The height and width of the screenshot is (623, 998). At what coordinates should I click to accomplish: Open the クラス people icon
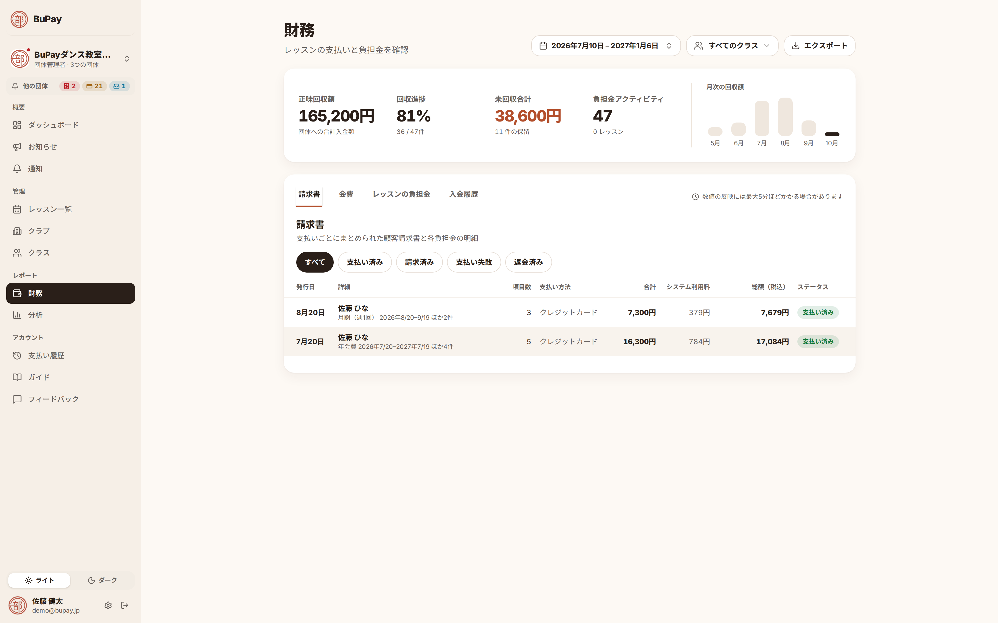tap(17, 253)
